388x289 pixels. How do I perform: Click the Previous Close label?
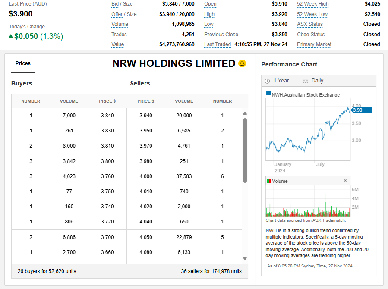coord(221,35)
